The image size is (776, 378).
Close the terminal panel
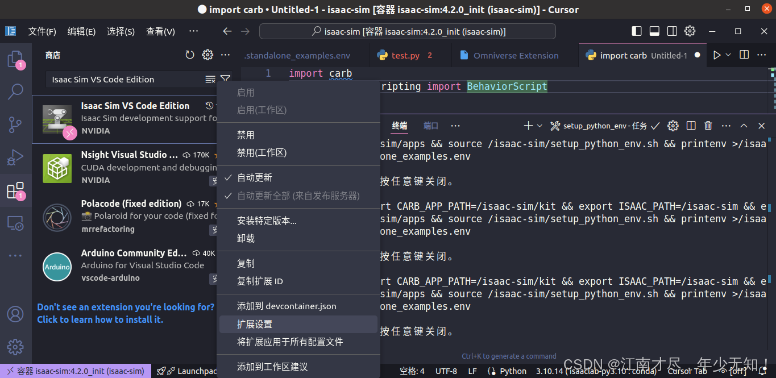pyautogui.click(x=762, y=126)
